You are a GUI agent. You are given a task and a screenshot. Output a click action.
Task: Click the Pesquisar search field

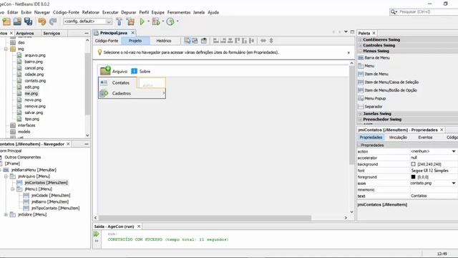coord(428,11)
